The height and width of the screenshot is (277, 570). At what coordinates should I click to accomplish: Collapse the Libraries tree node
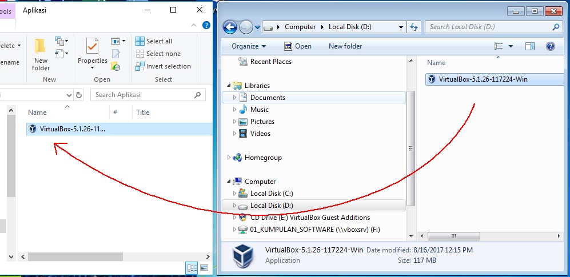click(229, 86)
